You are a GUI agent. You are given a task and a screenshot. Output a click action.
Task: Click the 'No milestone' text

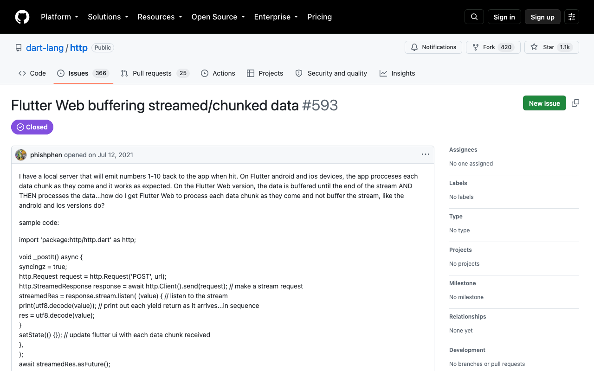tap(466, 297)
